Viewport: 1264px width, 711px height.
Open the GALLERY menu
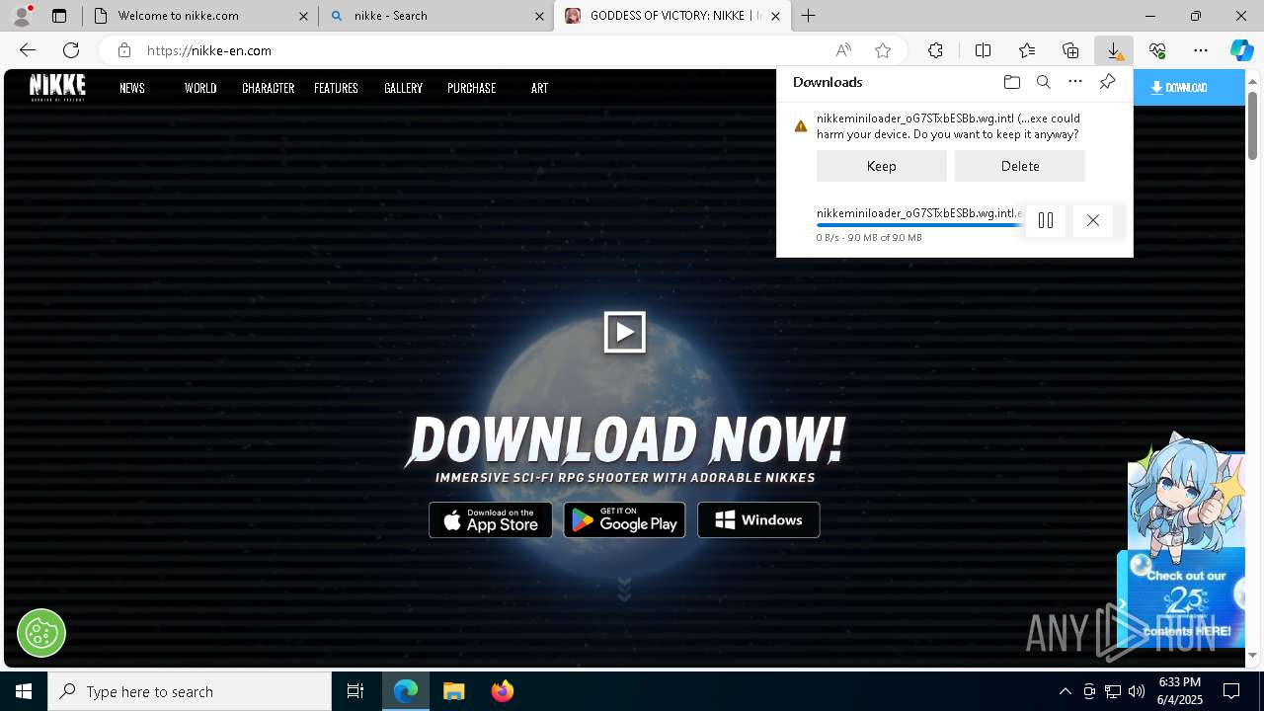coord(403,88)
